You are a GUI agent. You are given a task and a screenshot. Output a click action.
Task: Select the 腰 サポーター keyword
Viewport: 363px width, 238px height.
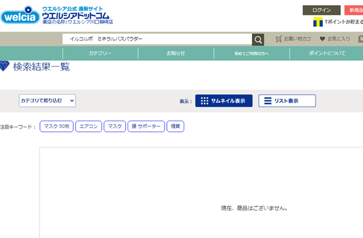pos(146,127)
